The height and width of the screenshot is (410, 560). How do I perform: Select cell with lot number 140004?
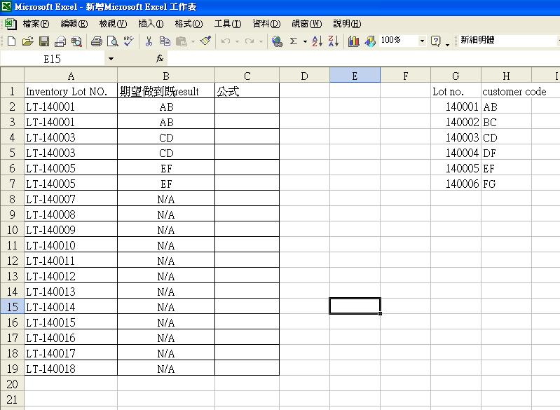pyautogui.click(x=456, y=153)
